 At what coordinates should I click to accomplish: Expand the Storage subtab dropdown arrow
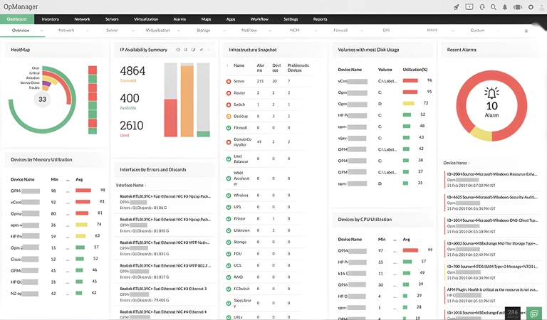point(224,31)
